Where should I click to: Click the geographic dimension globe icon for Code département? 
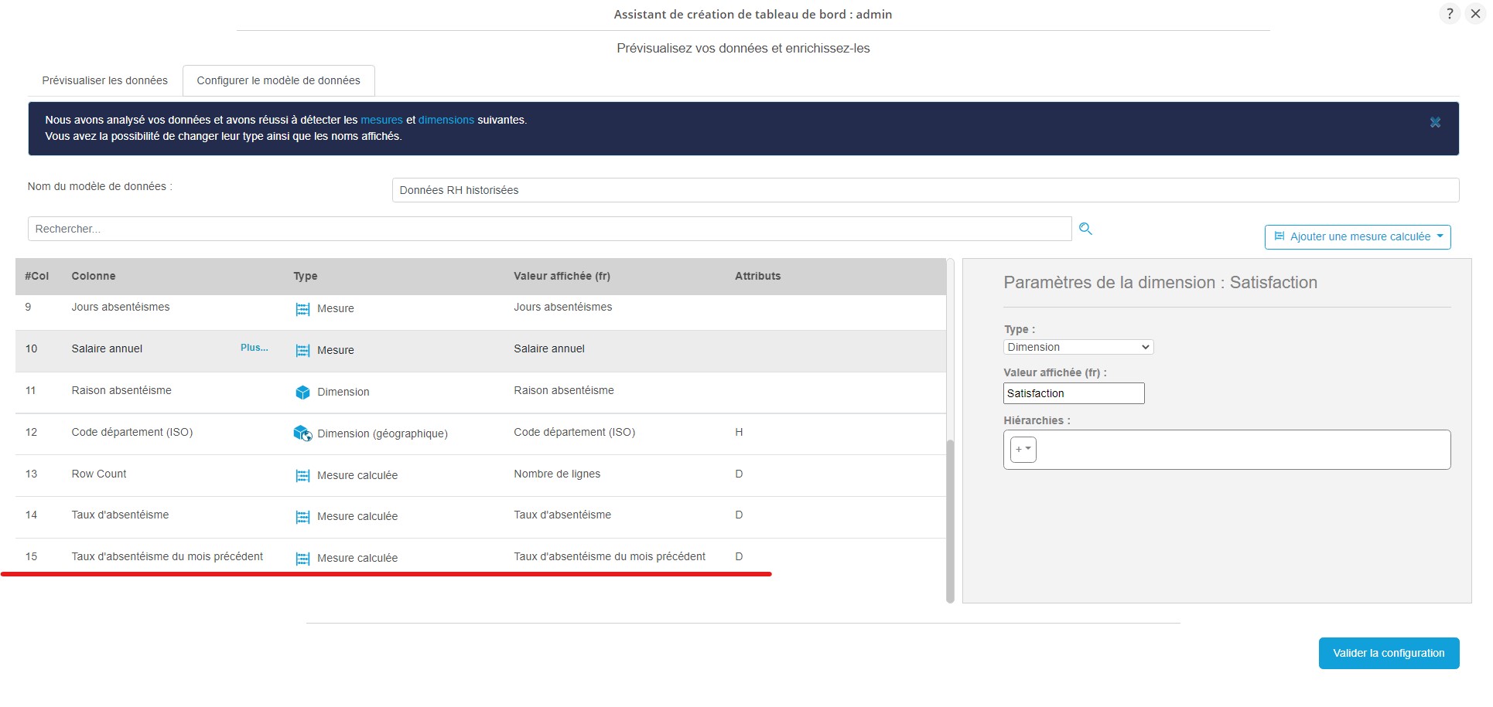pyautogui.click(x=302, y=433)
